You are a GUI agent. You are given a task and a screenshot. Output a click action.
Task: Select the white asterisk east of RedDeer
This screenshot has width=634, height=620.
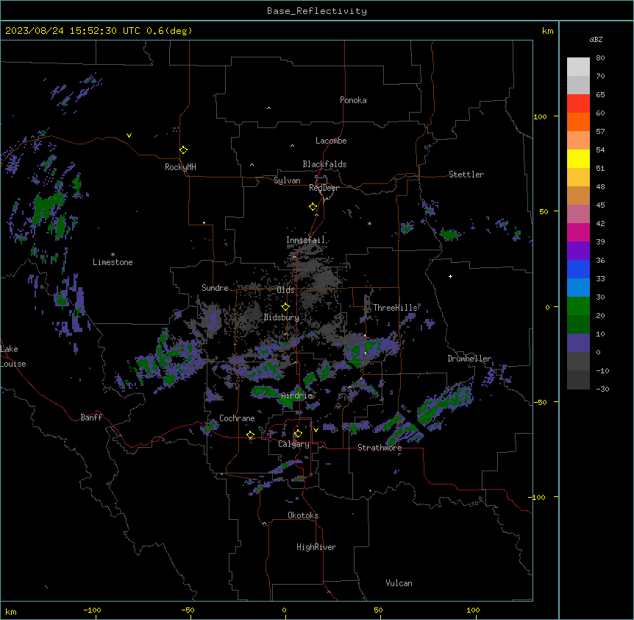pos(369,223)
